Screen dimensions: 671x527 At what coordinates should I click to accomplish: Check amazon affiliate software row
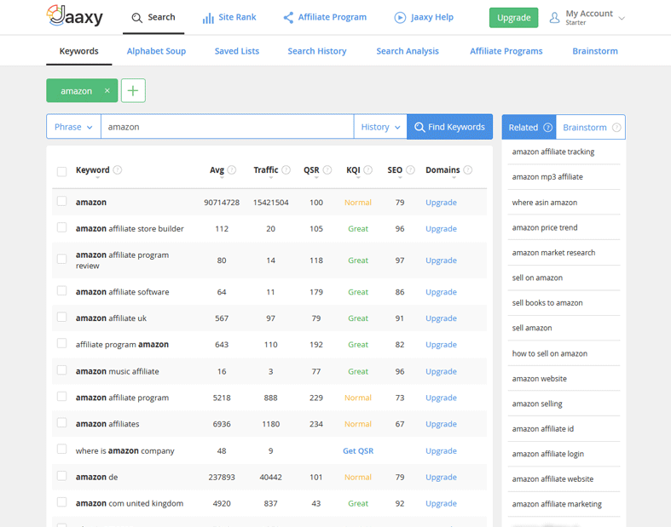click(x=61, y=290)
